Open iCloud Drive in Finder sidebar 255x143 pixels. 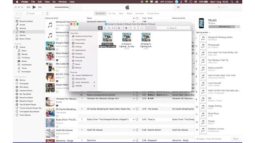click(x=79, y=40)
